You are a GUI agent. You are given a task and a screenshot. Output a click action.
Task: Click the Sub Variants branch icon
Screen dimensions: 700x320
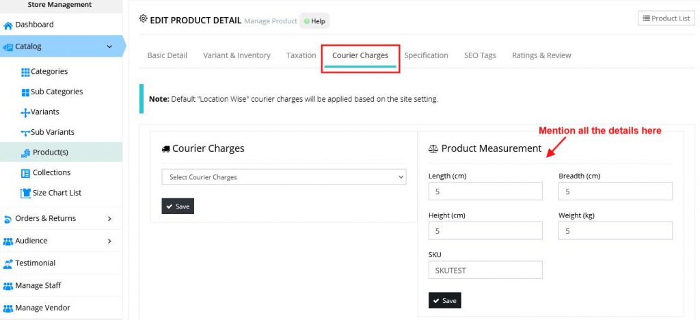[25, 133]
